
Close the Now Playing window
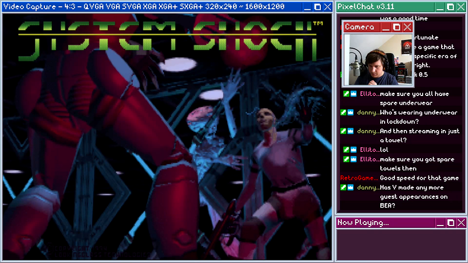[x=461, y=223]
